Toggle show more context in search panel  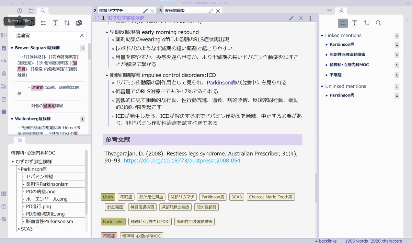[x=55, y=23]
